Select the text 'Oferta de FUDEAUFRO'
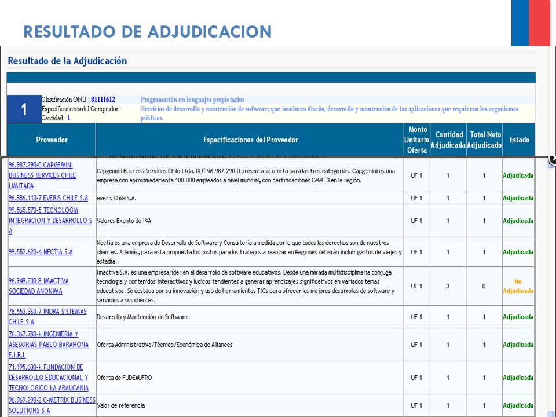The image size is (556, 417). click(x=125, y=378)
